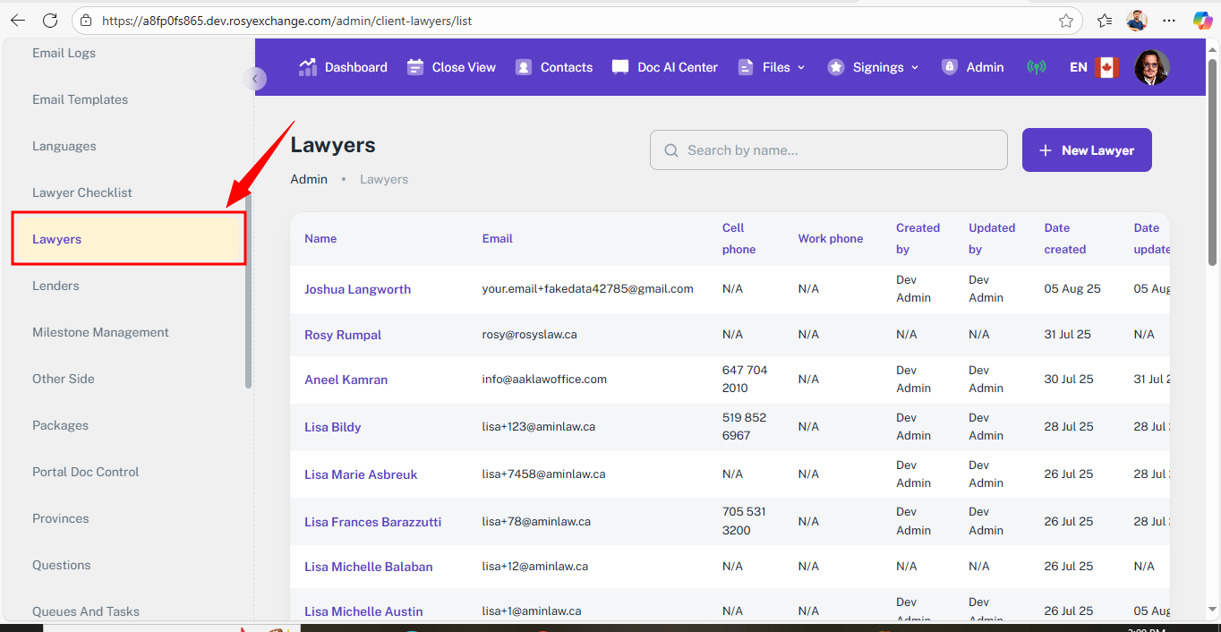Collapse the sidebar with arrow toggle
1221x632 pixels.
[255, 79]
